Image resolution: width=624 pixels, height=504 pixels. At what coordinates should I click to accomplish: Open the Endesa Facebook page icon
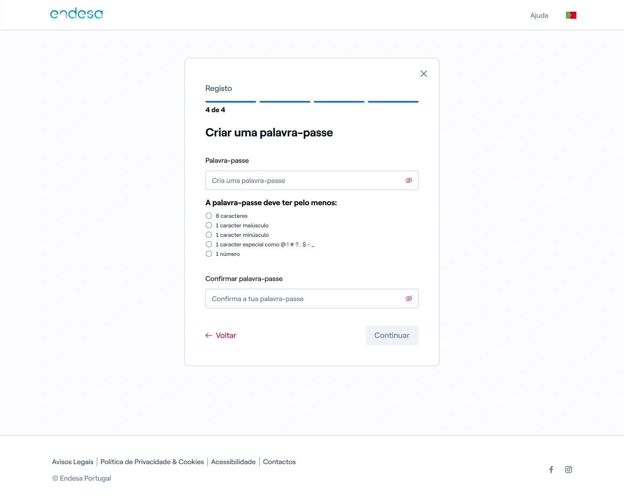551,469
